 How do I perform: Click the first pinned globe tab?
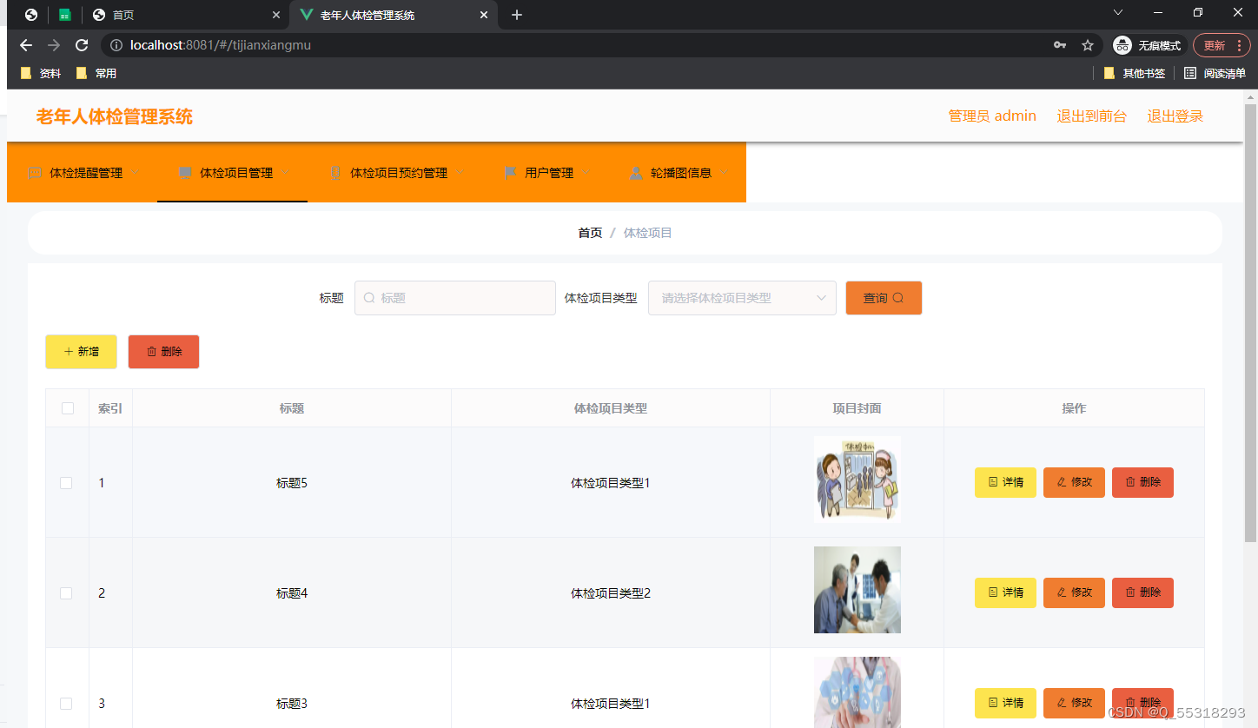click(x=31, y=15)
